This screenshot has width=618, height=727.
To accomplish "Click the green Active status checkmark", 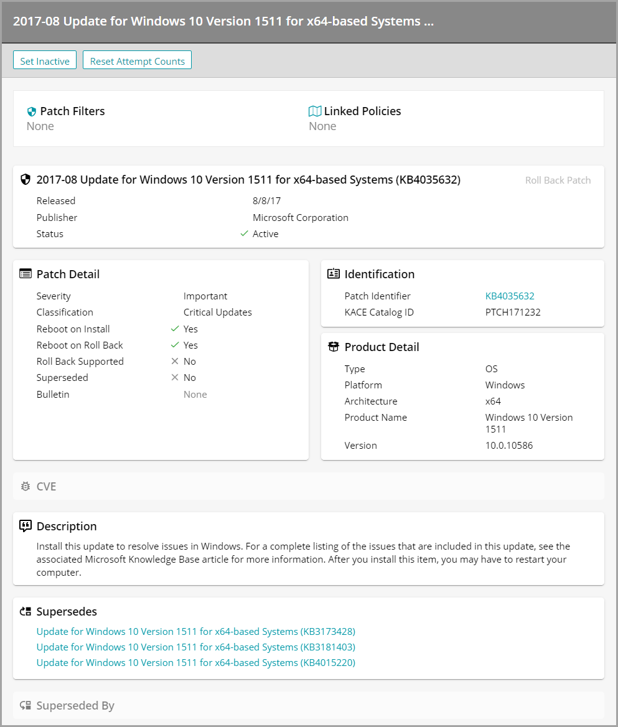I will 244,234.
